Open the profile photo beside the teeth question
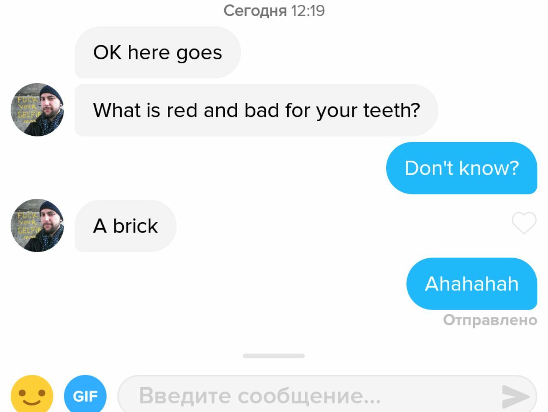548x412 pixels. coord(37,110)
